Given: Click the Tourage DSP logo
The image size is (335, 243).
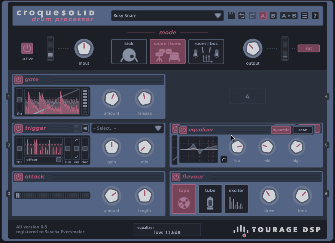Looking at the screenshot, I should (277, 230).
